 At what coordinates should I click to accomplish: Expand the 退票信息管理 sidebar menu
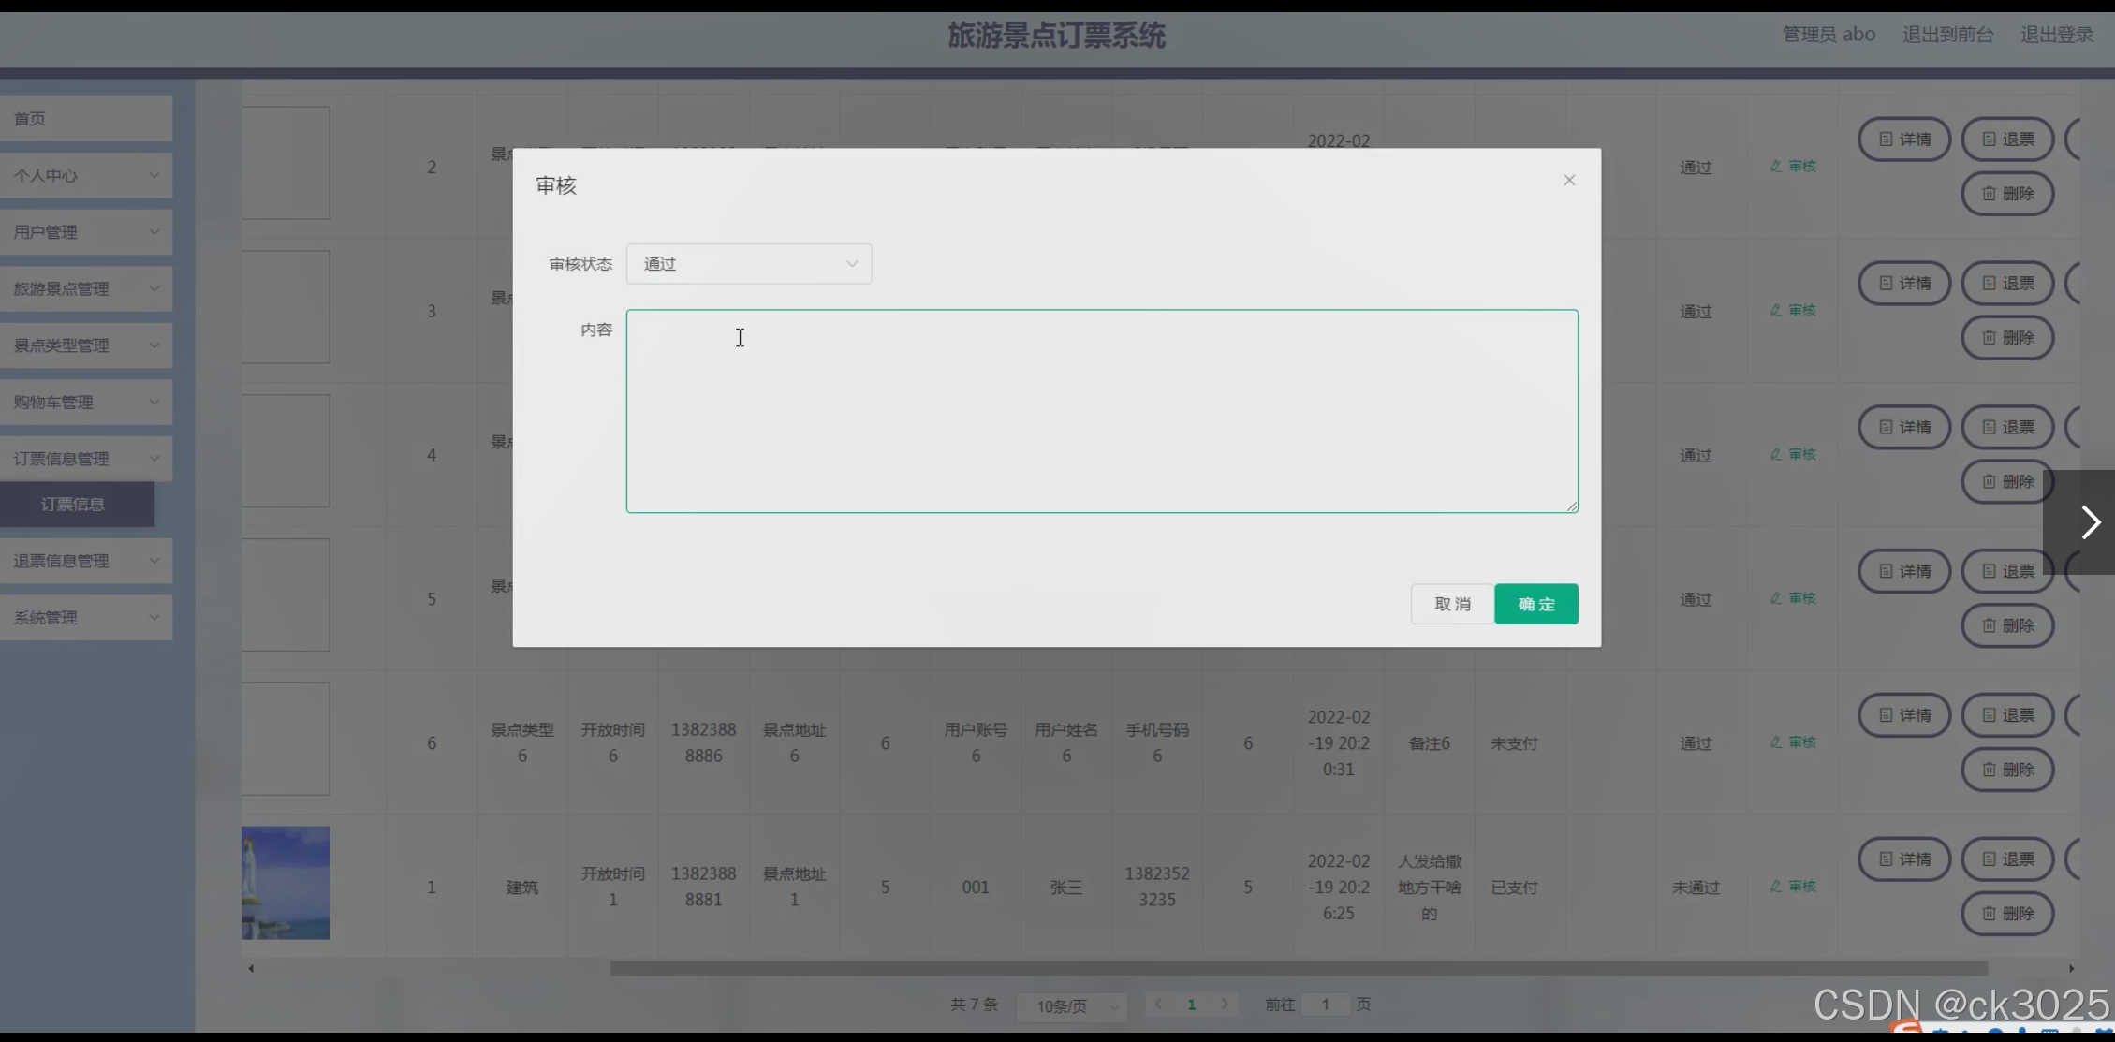click(85, 561)
